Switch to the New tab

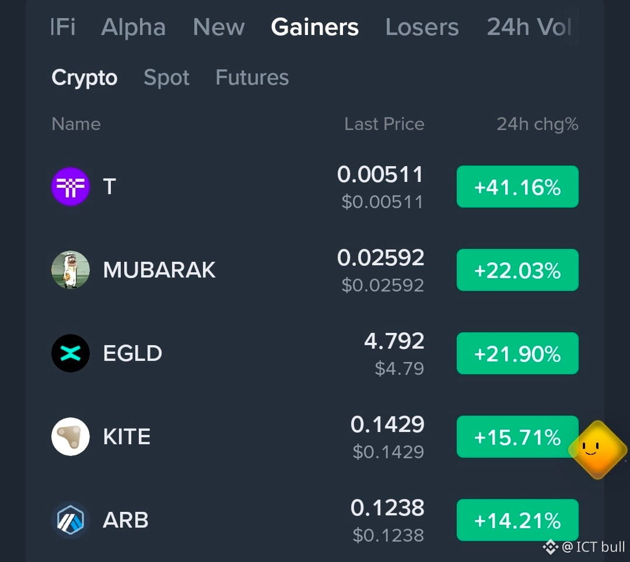coord(219,27)
